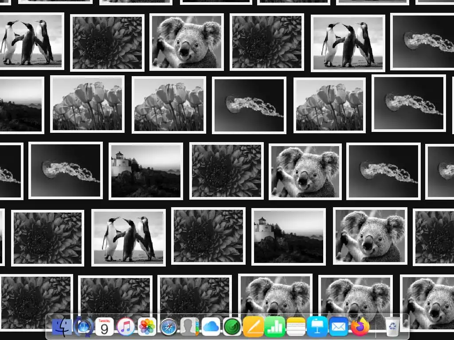Image resolution: width=454 pixels, height=340 pixels.
Task: Select the jellyfish photo between two tulip photos
Action: (249, 105)
